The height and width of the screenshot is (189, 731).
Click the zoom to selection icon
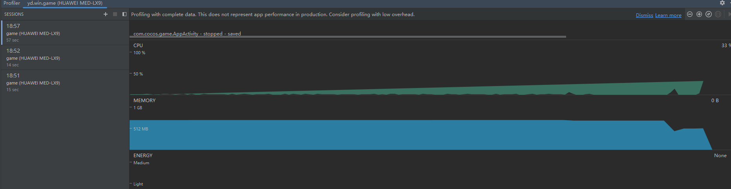718,14
